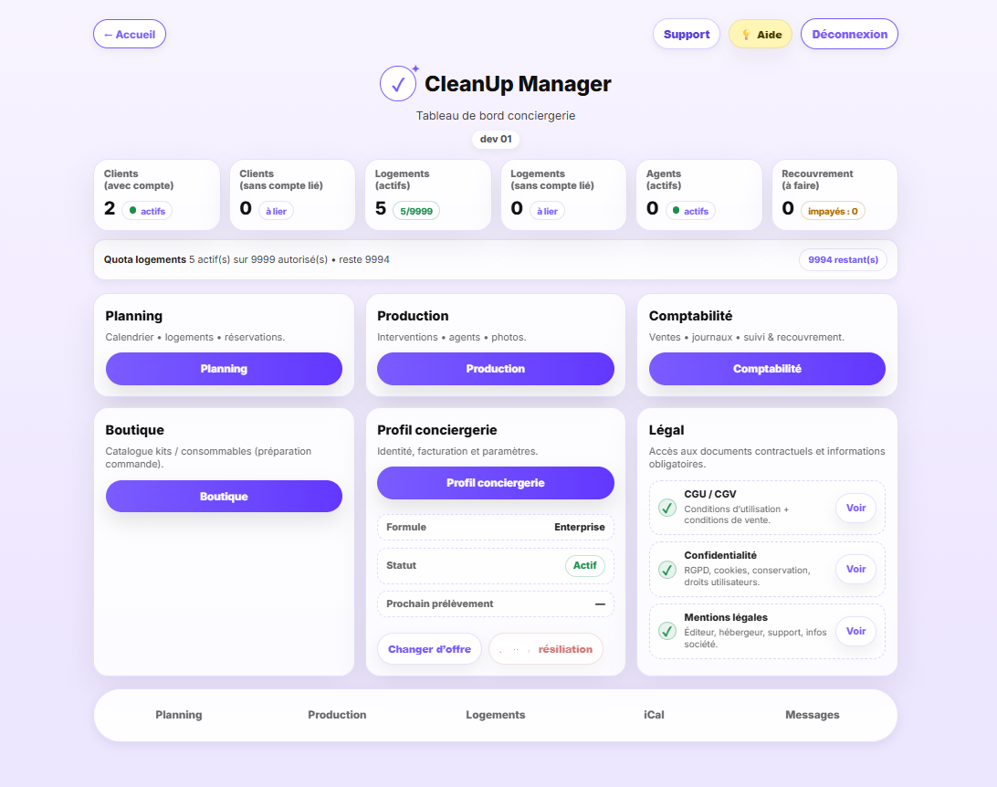Click the 9994 restant(s) quota badge
997x787 pixels.
(x=843, y=259)
